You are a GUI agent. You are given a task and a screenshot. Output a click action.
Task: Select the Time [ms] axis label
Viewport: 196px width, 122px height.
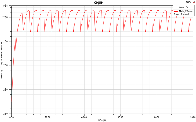point(103,120)
